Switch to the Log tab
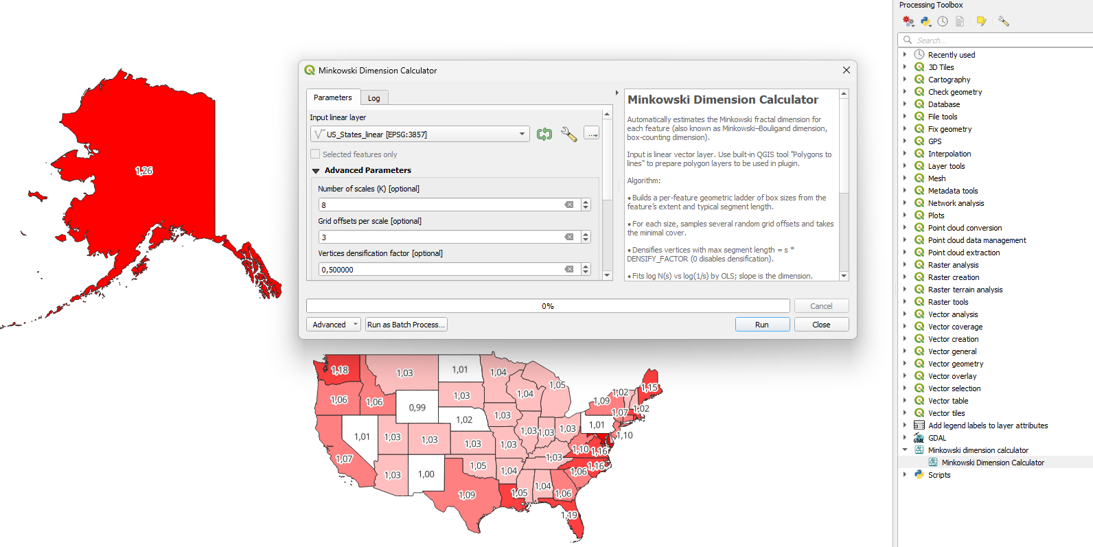 (x=373, y=98)
